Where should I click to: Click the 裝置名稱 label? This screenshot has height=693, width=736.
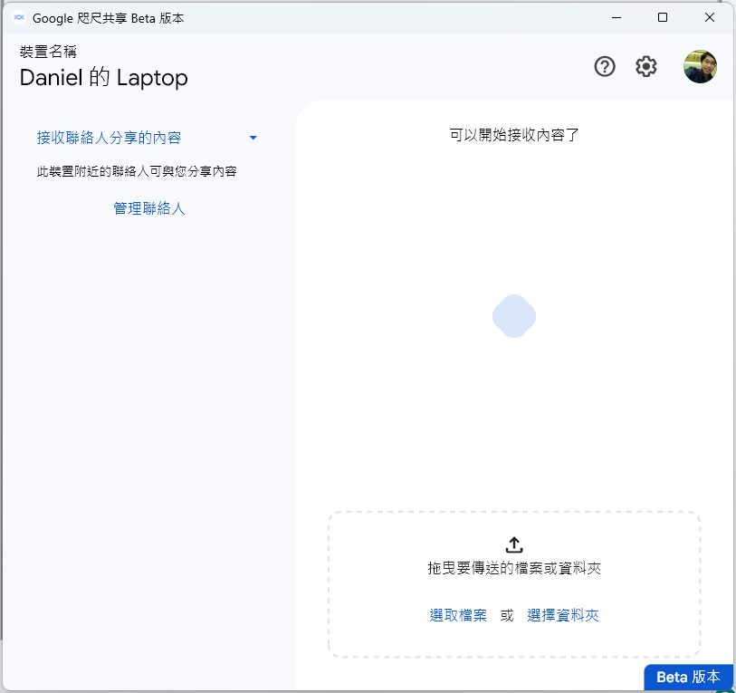point(48,52)
